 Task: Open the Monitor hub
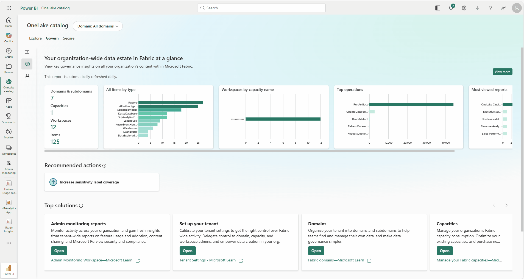[9, 133]
